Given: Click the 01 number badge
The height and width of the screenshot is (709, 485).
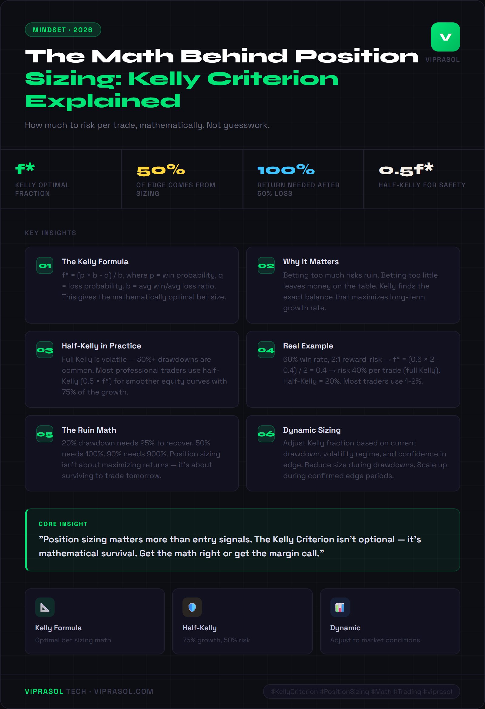Looking at the screenshot, I should [x=45, y=265].
